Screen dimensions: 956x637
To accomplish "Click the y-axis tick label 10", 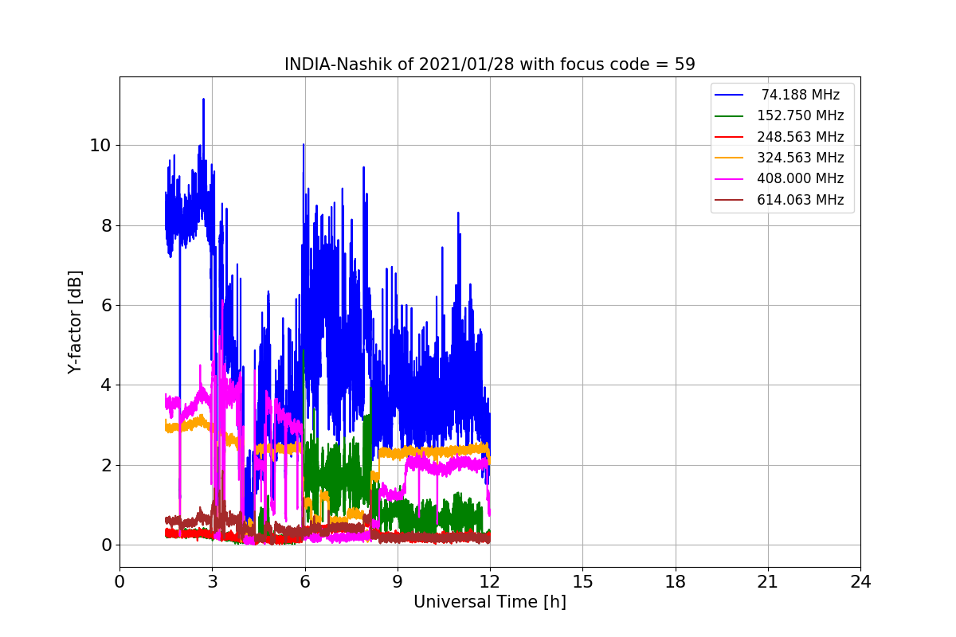I will pyautogui.click(x=100, y=146).
